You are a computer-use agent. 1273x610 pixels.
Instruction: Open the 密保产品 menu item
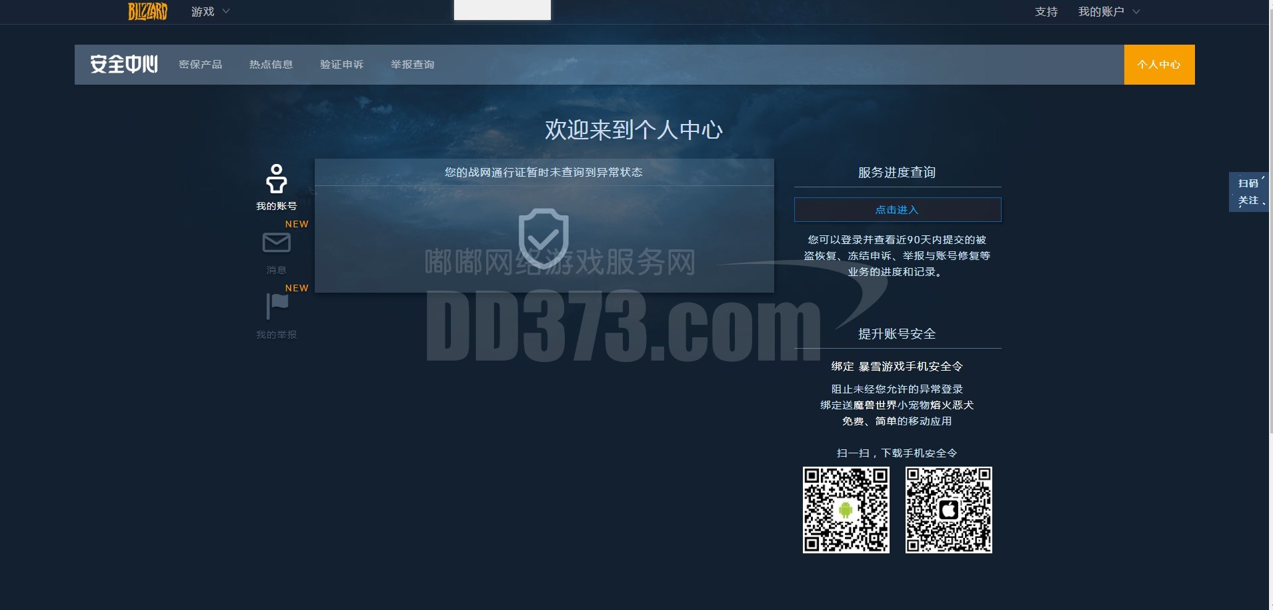(x=200, y=65)
